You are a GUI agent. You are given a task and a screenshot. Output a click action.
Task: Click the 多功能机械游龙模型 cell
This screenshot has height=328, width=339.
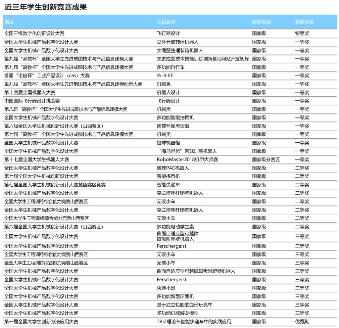pyautogui.click(x=178, y=313)
